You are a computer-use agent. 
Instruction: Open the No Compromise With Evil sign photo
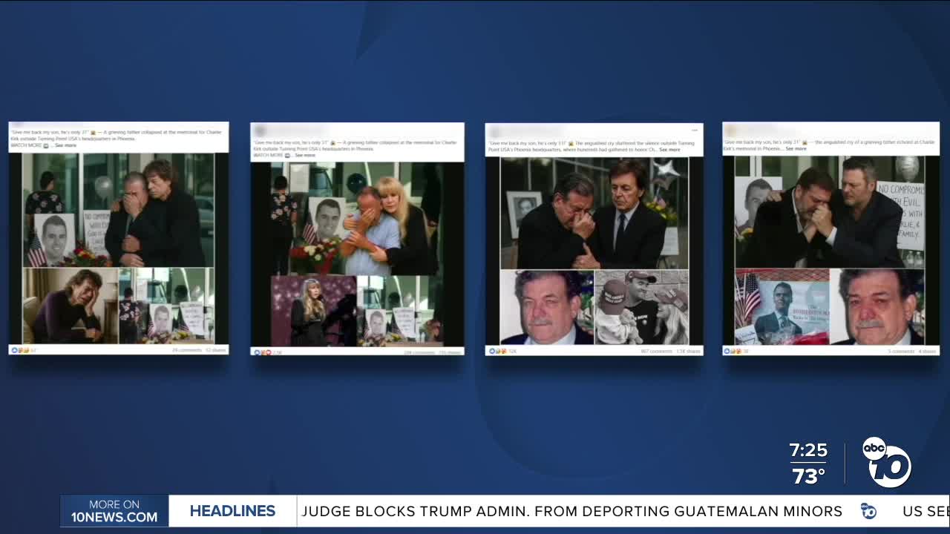[x=830, y=212]
